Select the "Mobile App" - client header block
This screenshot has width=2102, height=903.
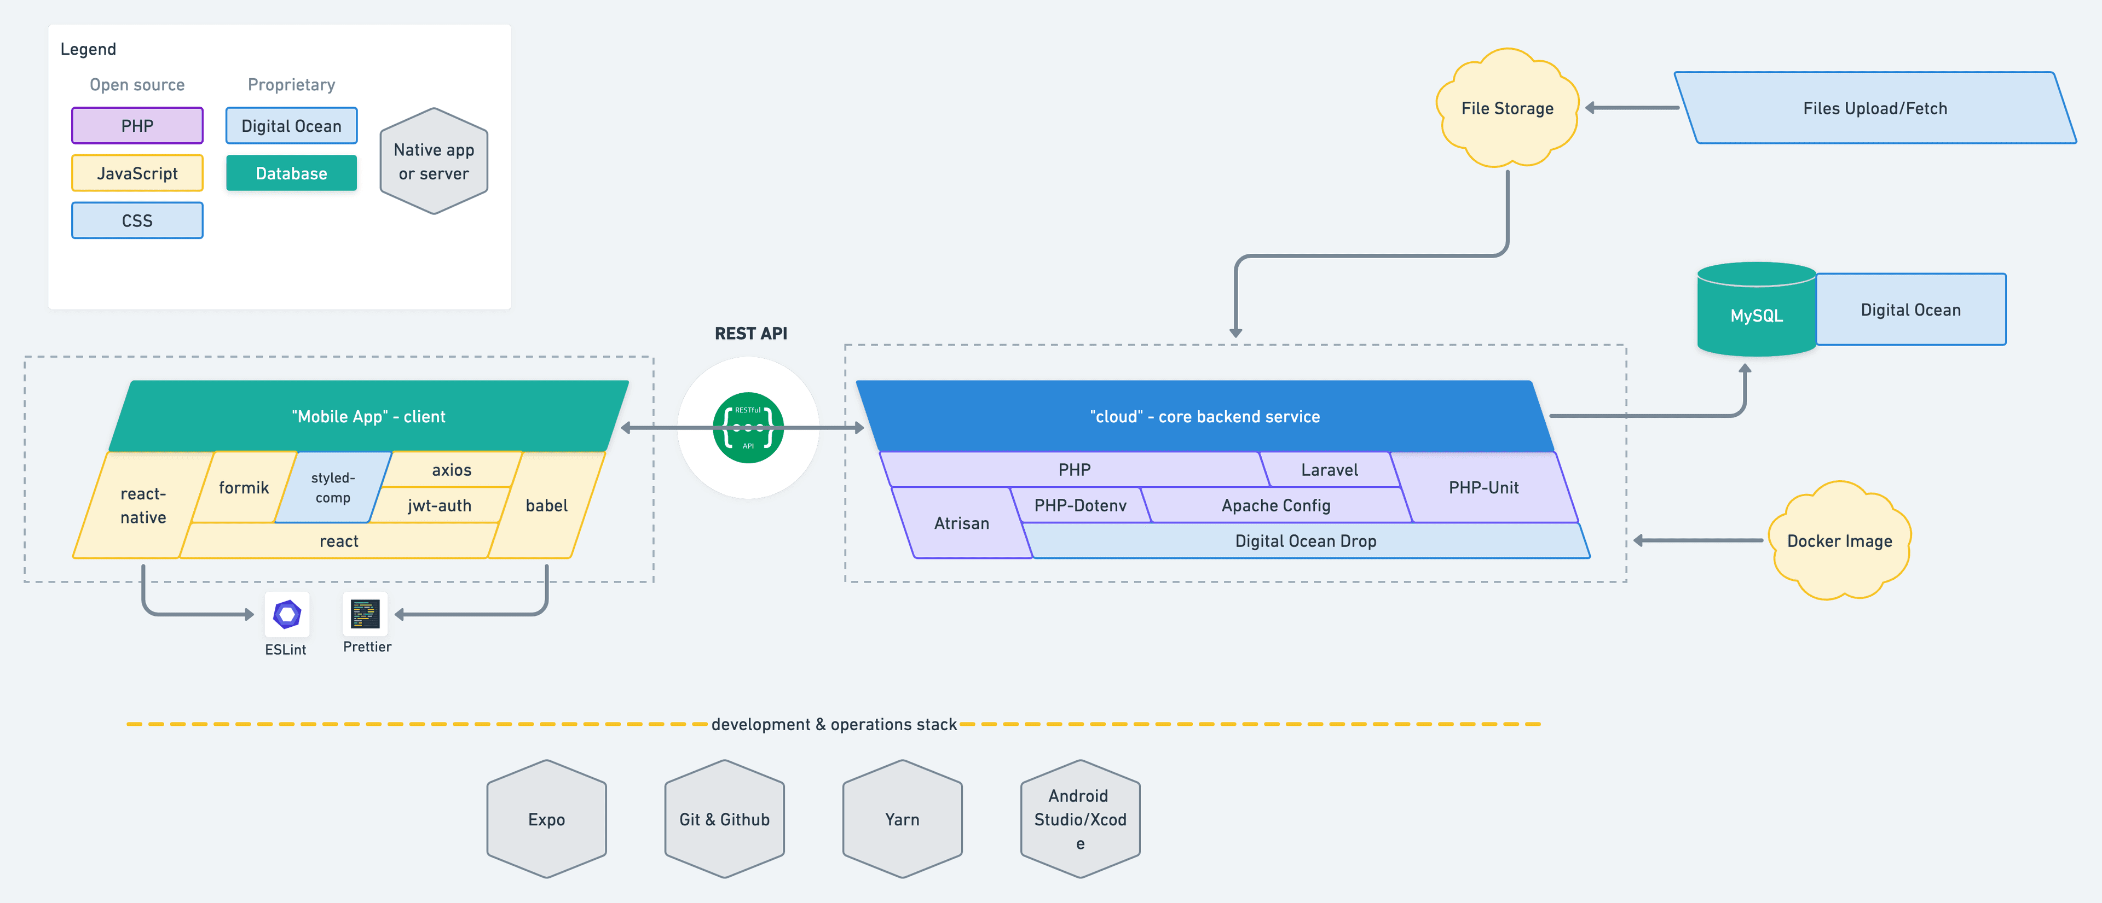369,416
